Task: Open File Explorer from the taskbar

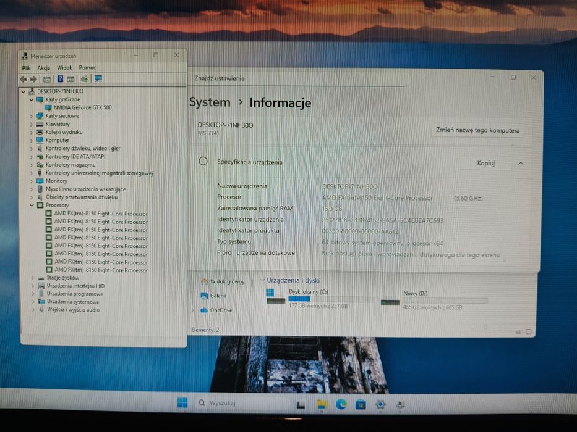Action: tap(322, 404)
